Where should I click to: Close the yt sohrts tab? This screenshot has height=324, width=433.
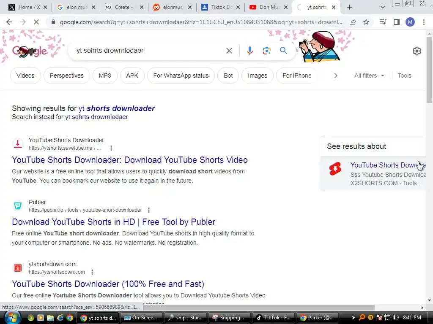coord(334,7)
